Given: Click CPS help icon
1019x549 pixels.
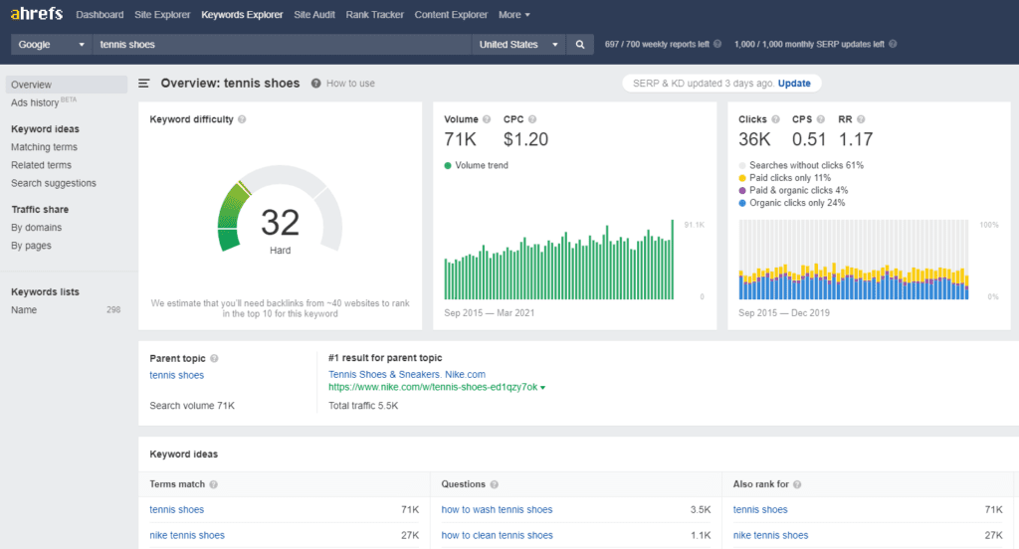Looking at the screenshot, I should tap(821, 119).
